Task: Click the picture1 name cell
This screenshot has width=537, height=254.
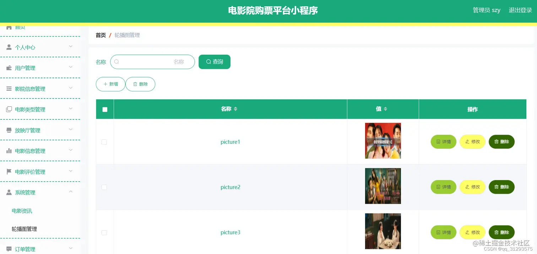Action: click(230, 142)
